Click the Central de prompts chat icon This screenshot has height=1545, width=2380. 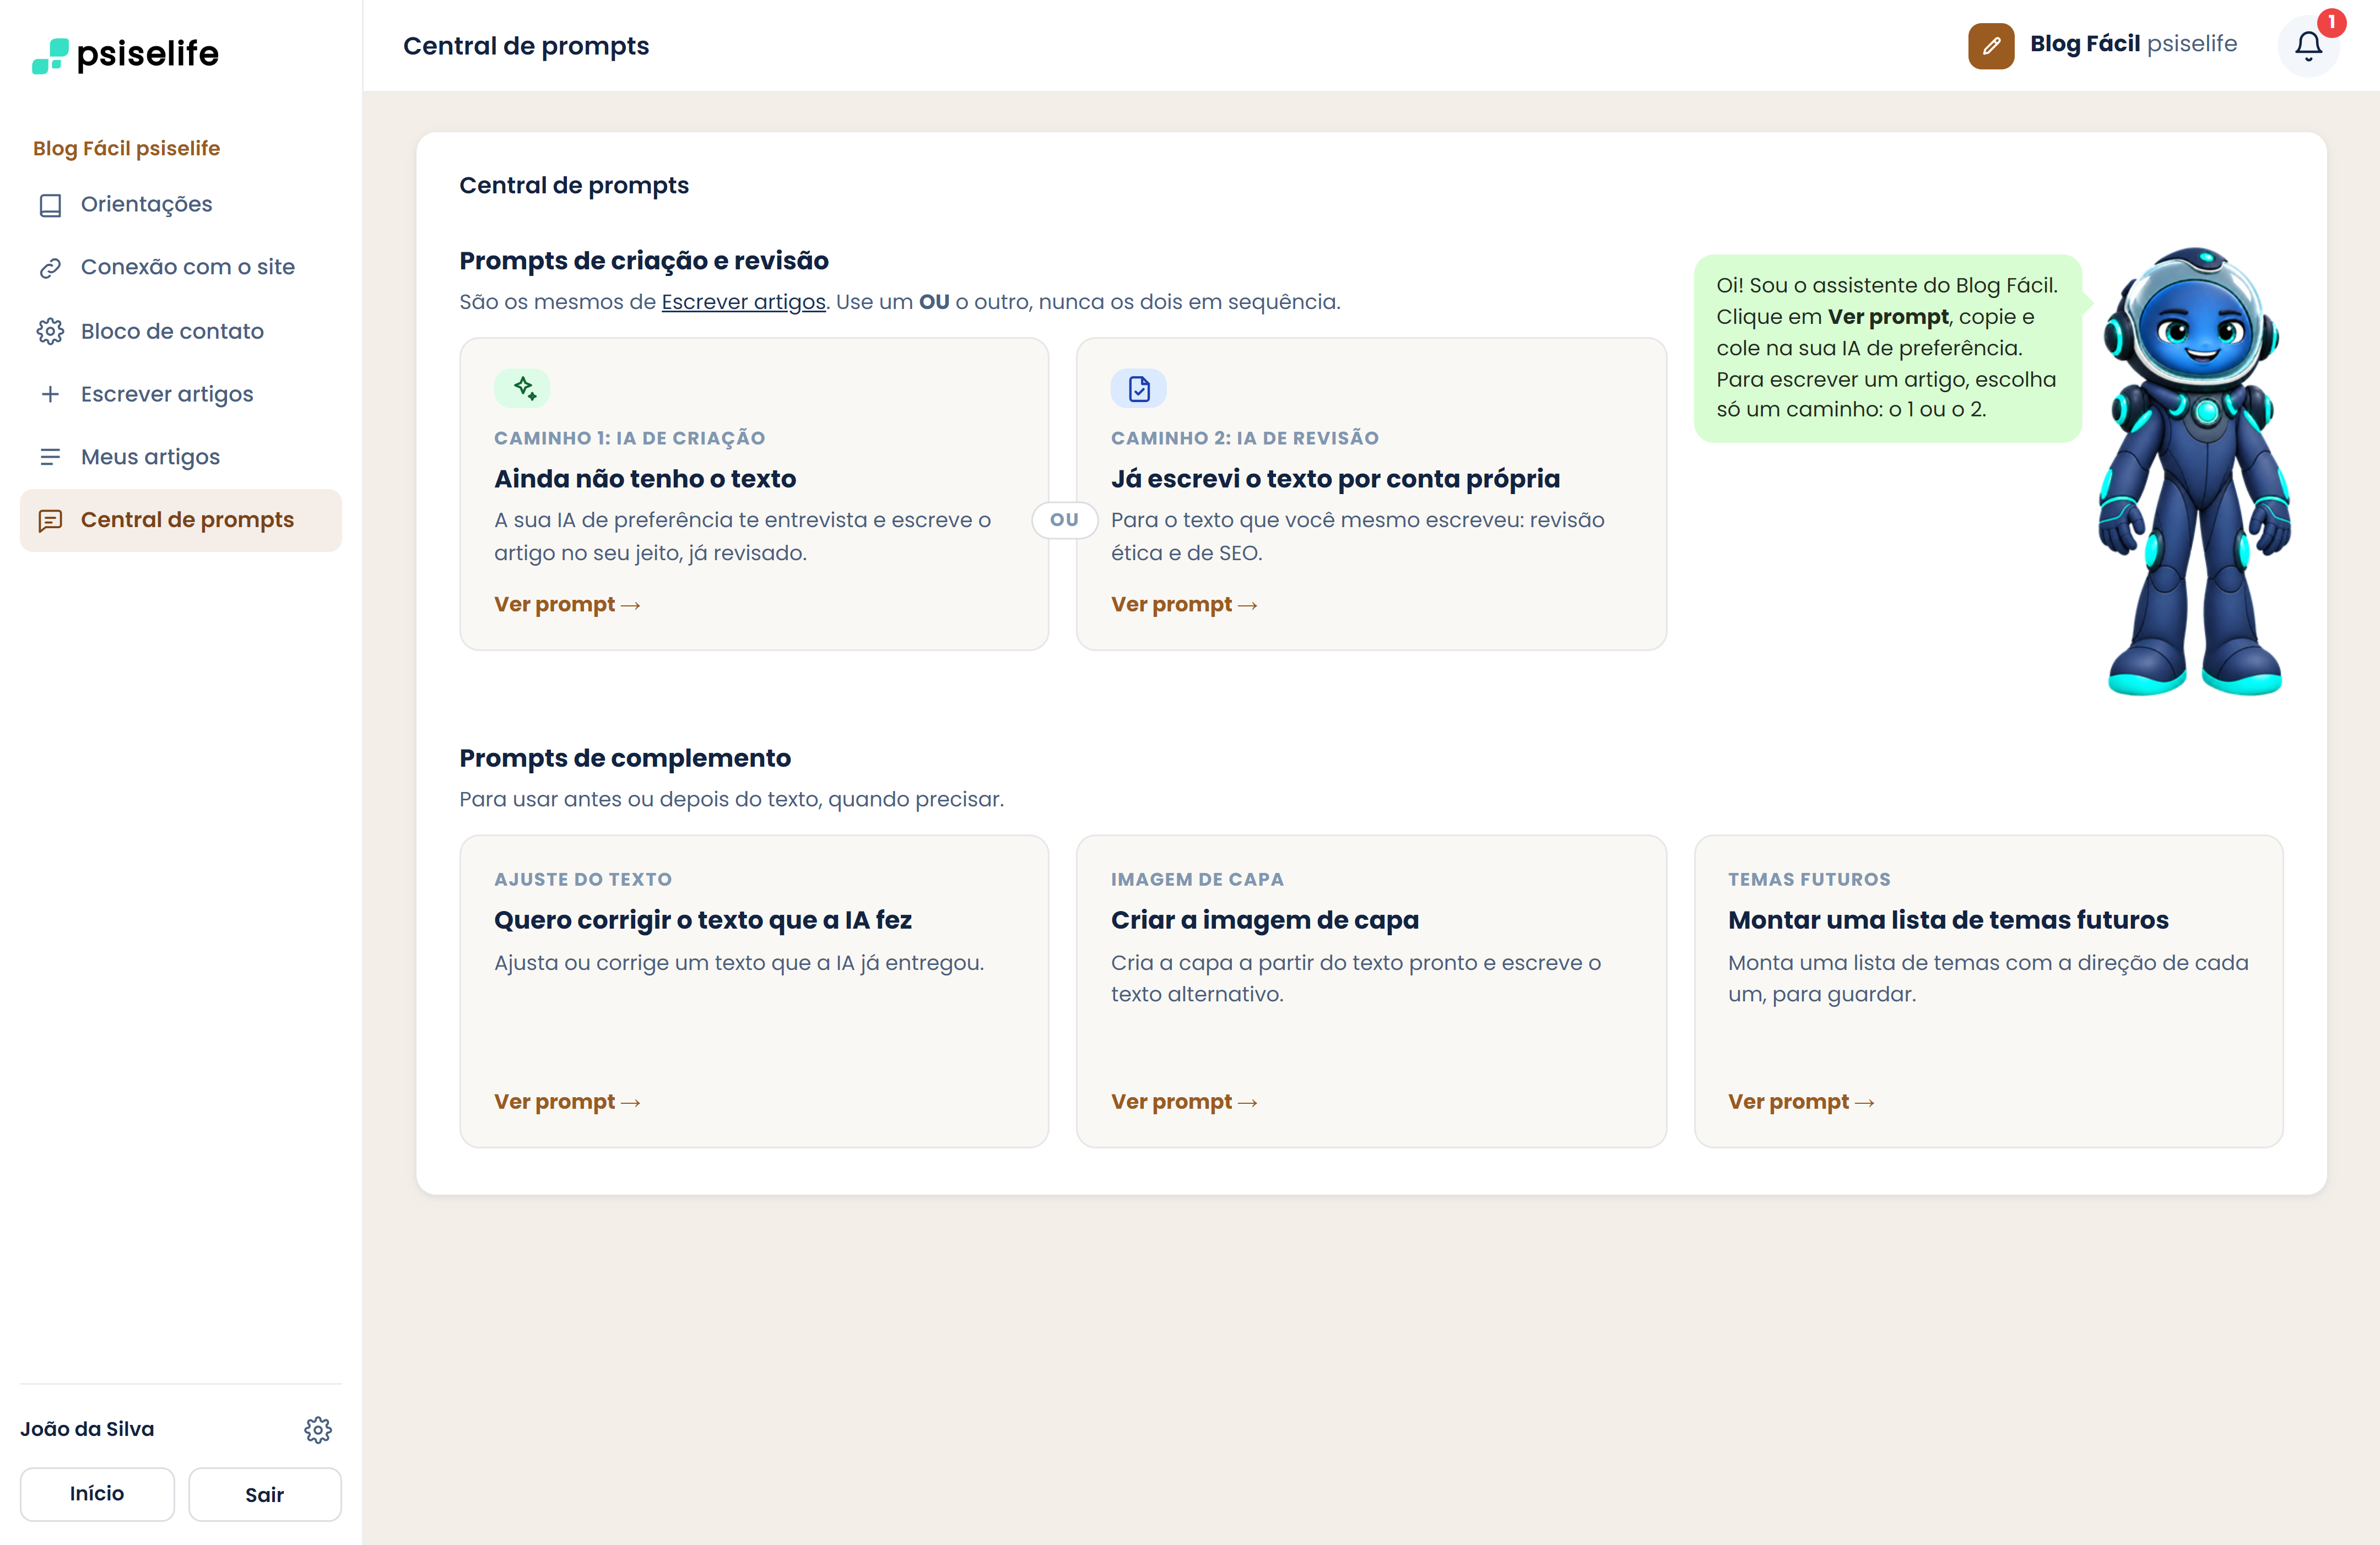50,520
